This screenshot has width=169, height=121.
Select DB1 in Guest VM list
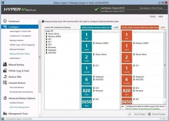50,39
